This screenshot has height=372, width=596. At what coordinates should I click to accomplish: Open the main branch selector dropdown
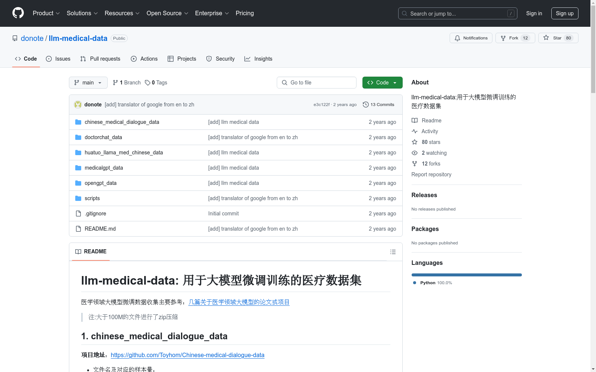pos(88,83)
